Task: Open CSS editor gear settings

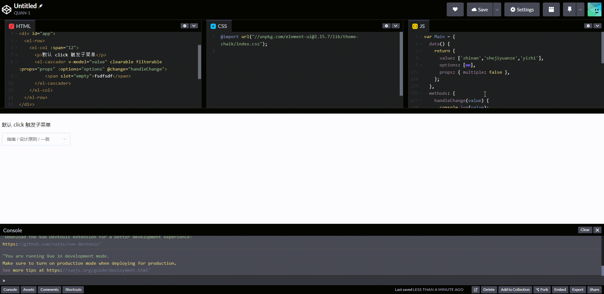Action: click(x=386, y=26)
